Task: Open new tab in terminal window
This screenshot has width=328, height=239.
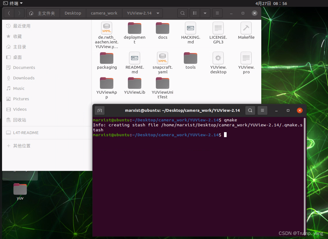Action: [100, 111]
